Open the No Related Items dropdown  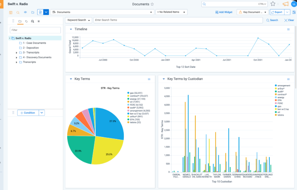(172, 12)
